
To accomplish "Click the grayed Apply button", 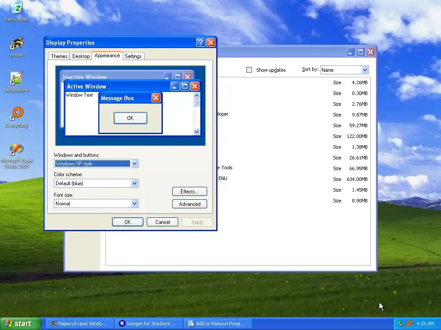I will click(197, 222).
